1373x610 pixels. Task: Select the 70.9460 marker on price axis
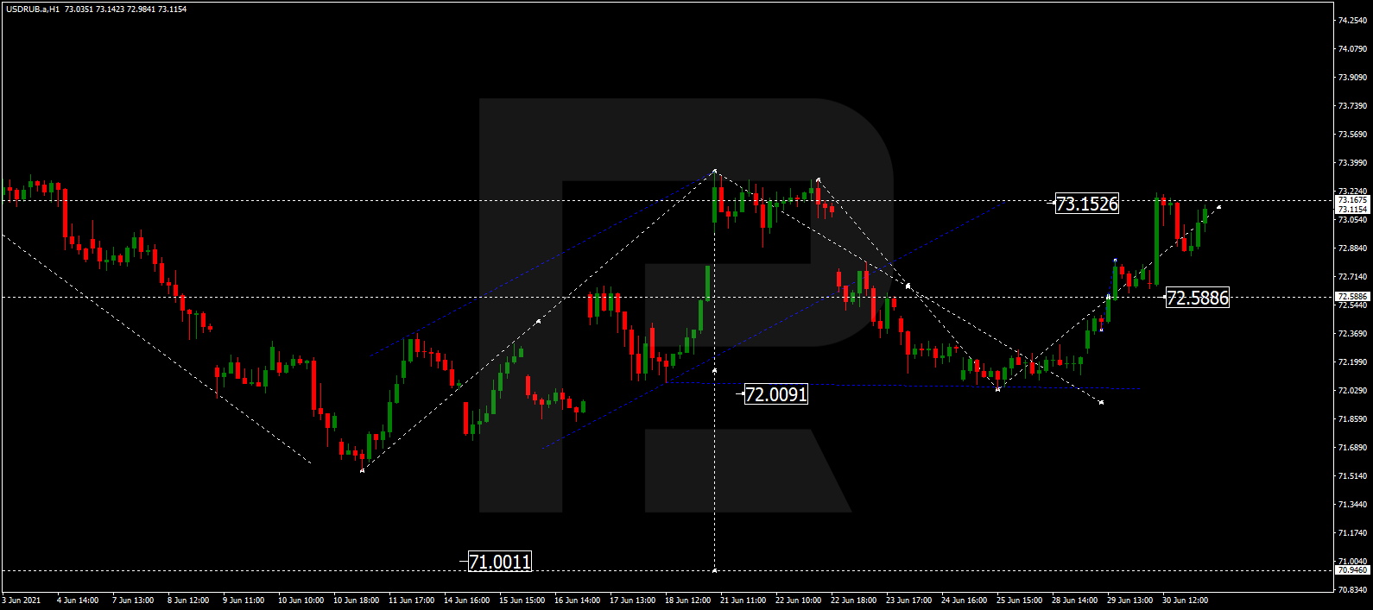pos(1352,570)
